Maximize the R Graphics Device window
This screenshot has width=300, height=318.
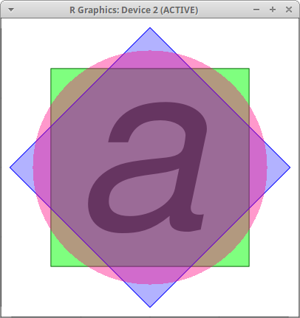point(273,10)
